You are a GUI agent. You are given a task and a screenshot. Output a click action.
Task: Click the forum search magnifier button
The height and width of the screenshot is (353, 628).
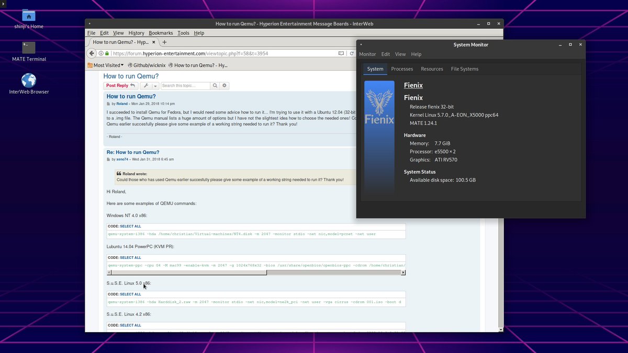tap(215, 86)
